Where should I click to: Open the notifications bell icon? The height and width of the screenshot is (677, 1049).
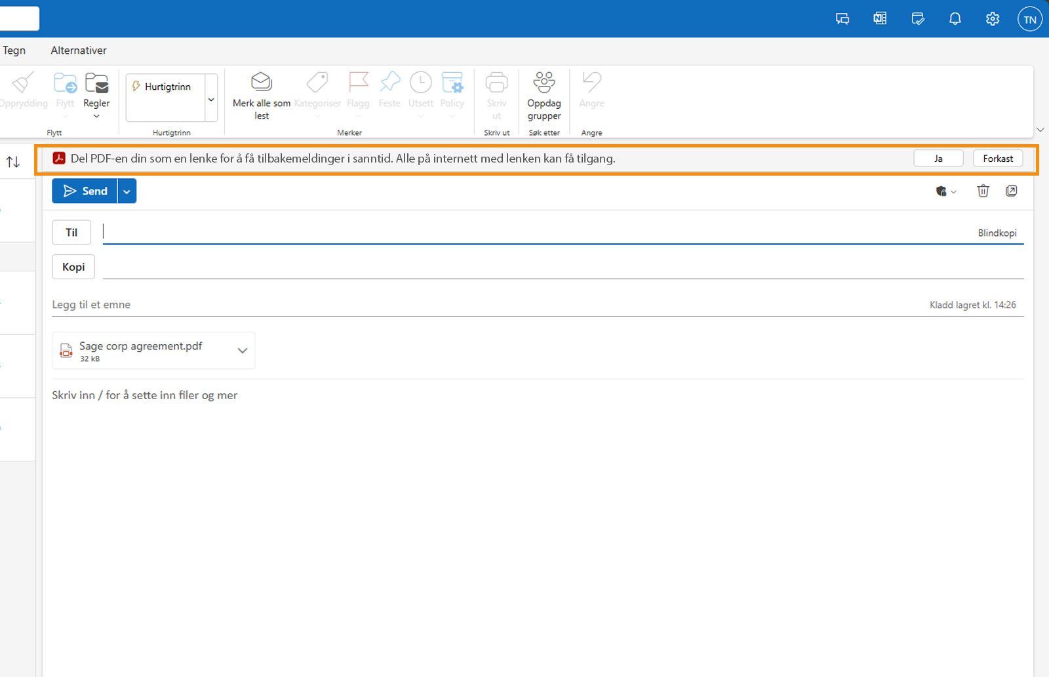[x=955, y=18]
